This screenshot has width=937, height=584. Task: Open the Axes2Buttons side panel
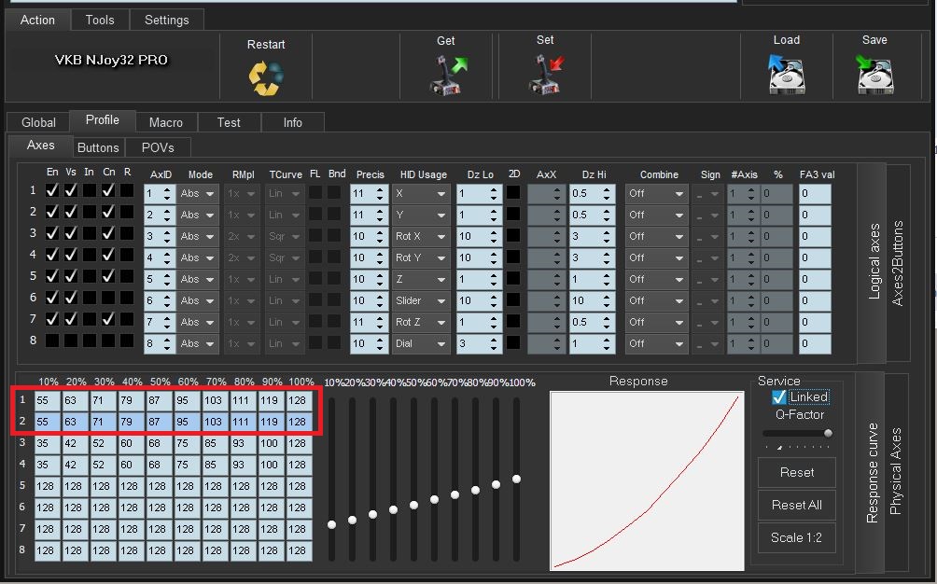898,263
